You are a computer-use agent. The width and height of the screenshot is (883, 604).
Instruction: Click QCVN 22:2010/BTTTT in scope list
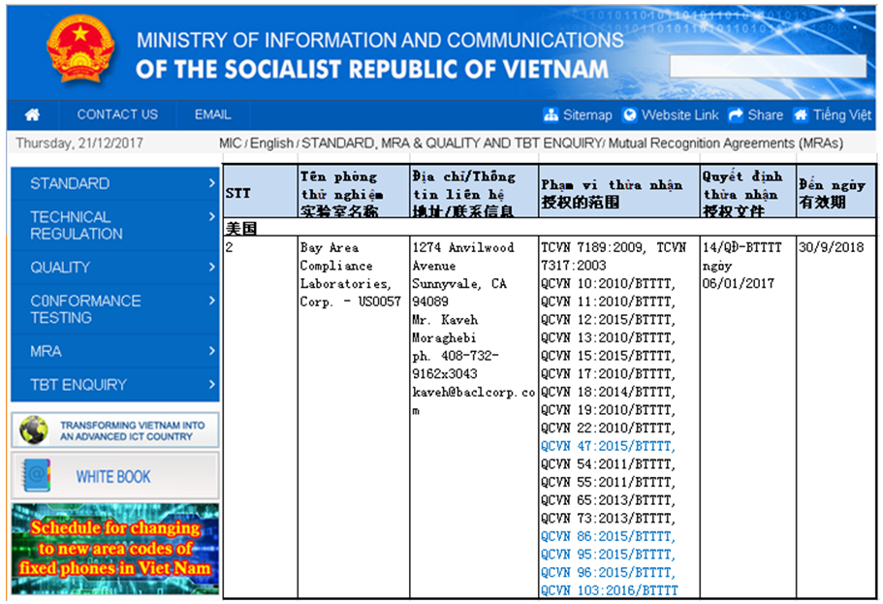pyautogui.click(x=608, y=429)
